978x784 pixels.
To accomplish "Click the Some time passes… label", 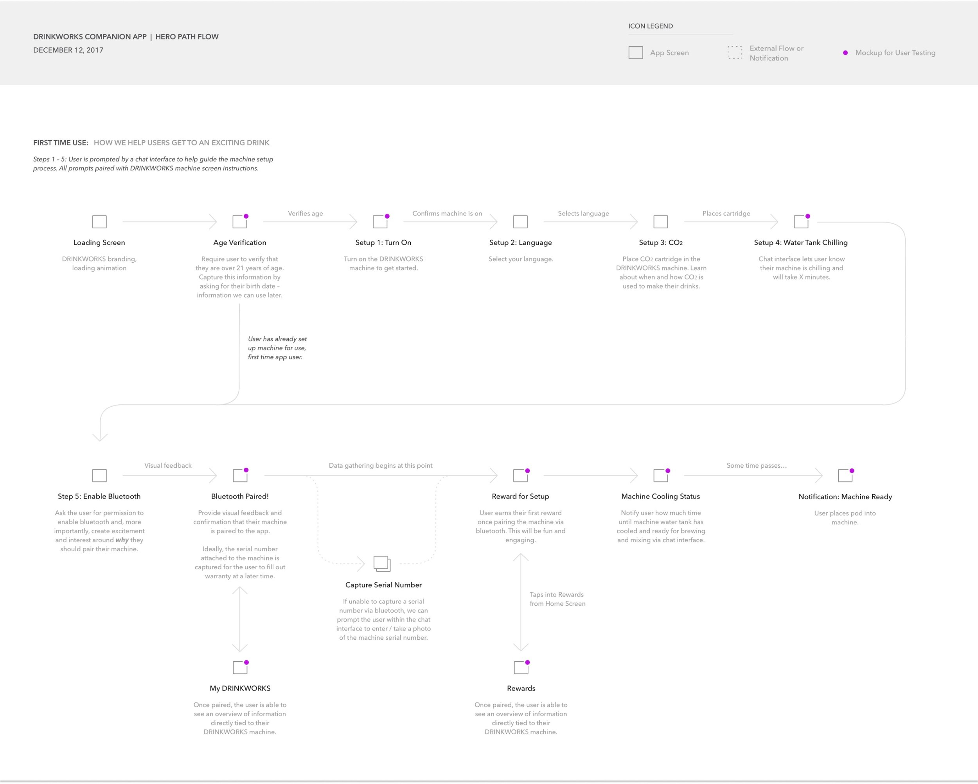I will tap(757, 466).
